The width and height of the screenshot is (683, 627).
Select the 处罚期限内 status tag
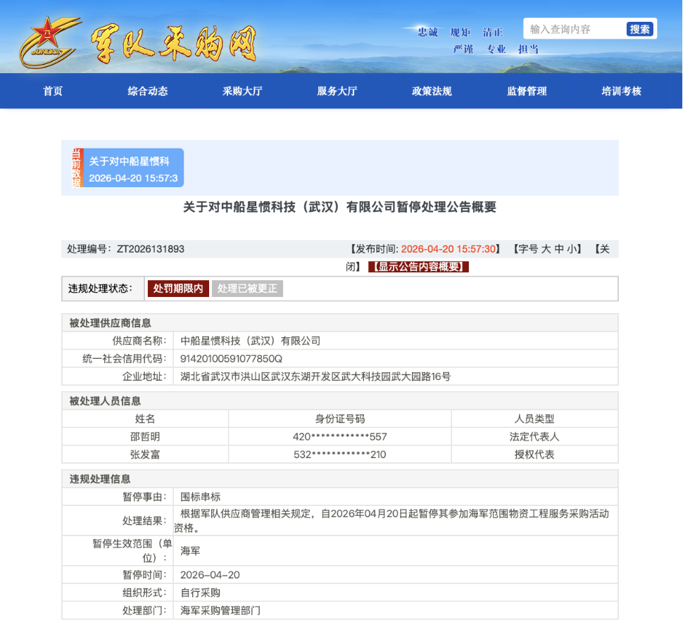[x=178, y=289]
